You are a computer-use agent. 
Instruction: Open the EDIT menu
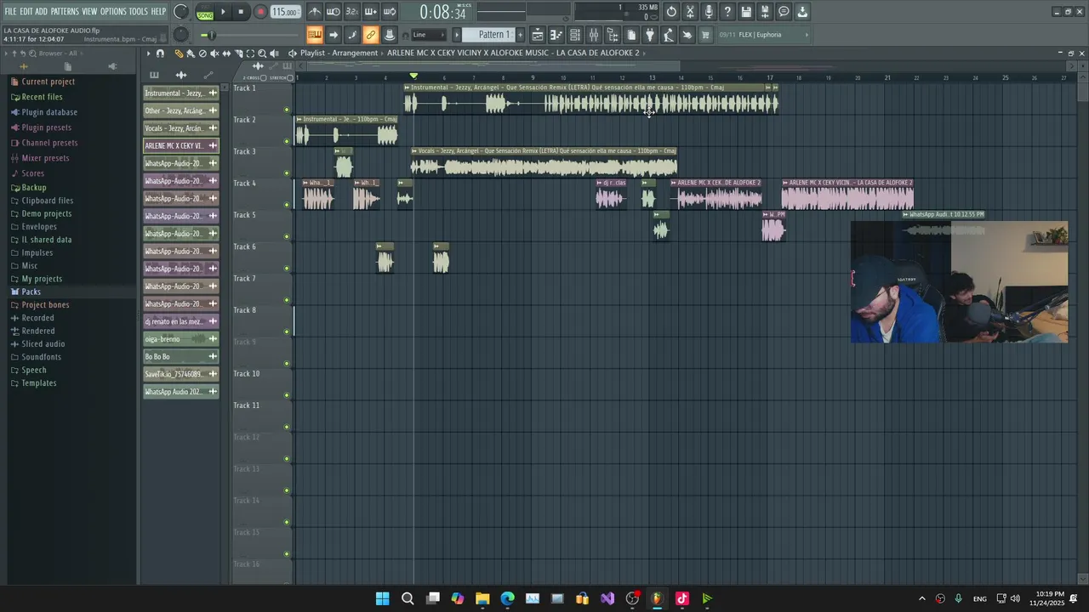(26, 12)
